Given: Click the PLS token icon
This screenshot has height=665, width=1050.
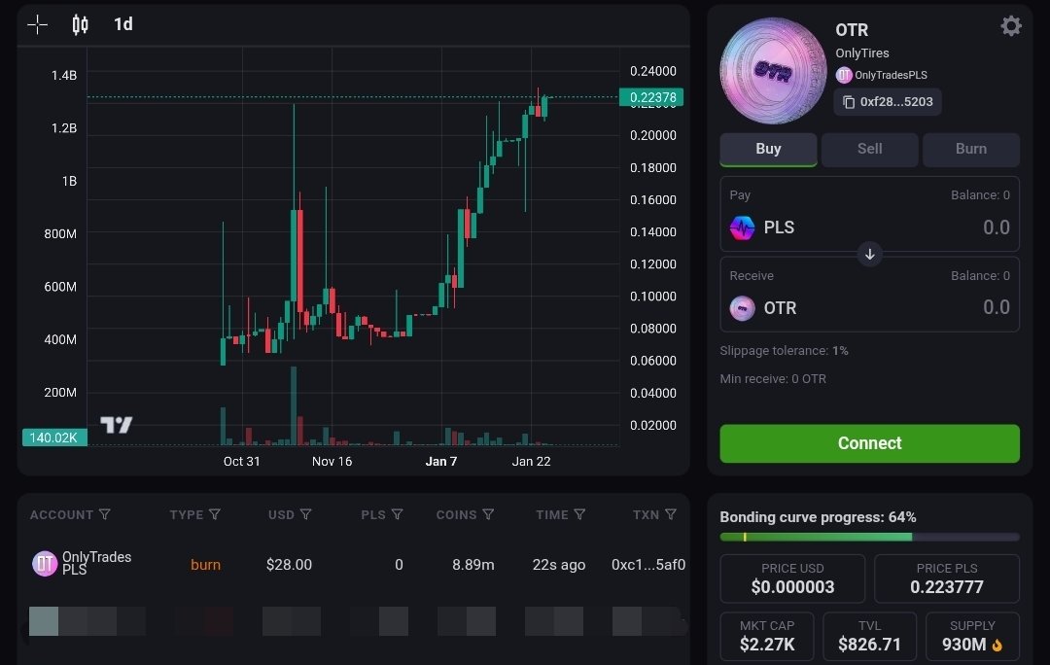Looking at the screenshot, I should tap(742, 227).
